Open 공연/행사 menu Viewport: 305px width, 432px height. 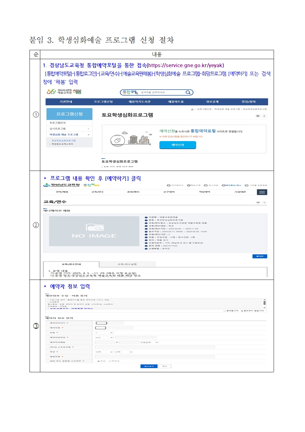pyautogui.click(x=133, y=192)
